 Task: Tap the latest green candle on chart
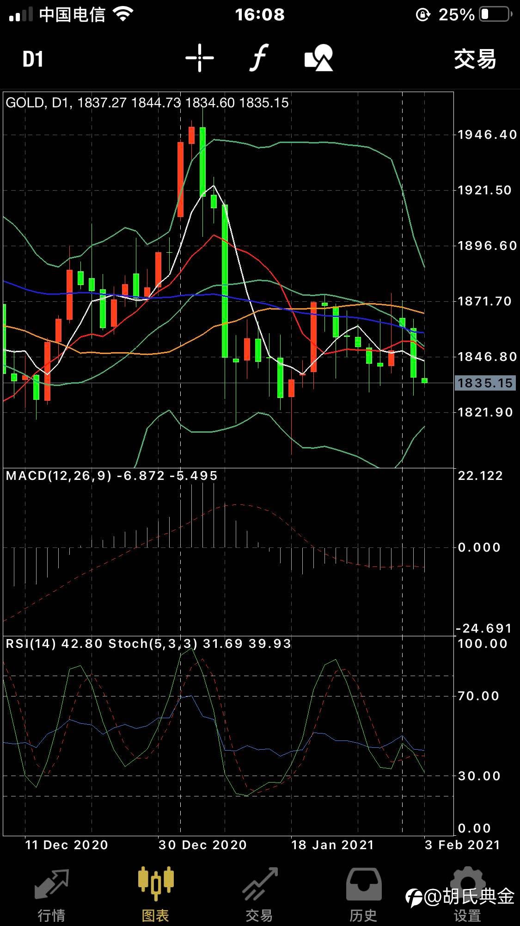tap(424, 380)
